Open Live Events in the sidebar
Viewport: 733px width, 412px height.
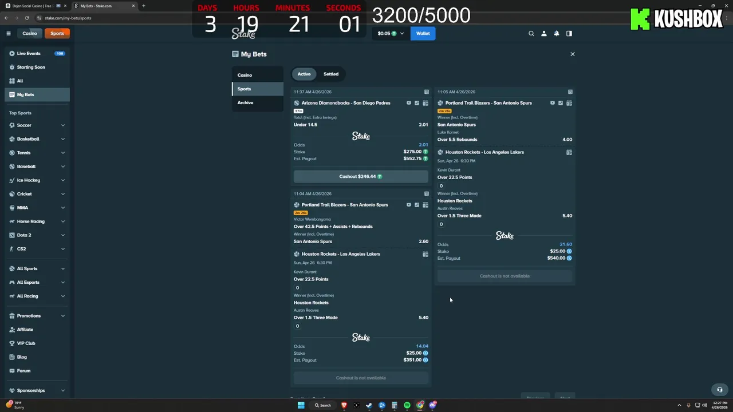click(x=37, y=53)
